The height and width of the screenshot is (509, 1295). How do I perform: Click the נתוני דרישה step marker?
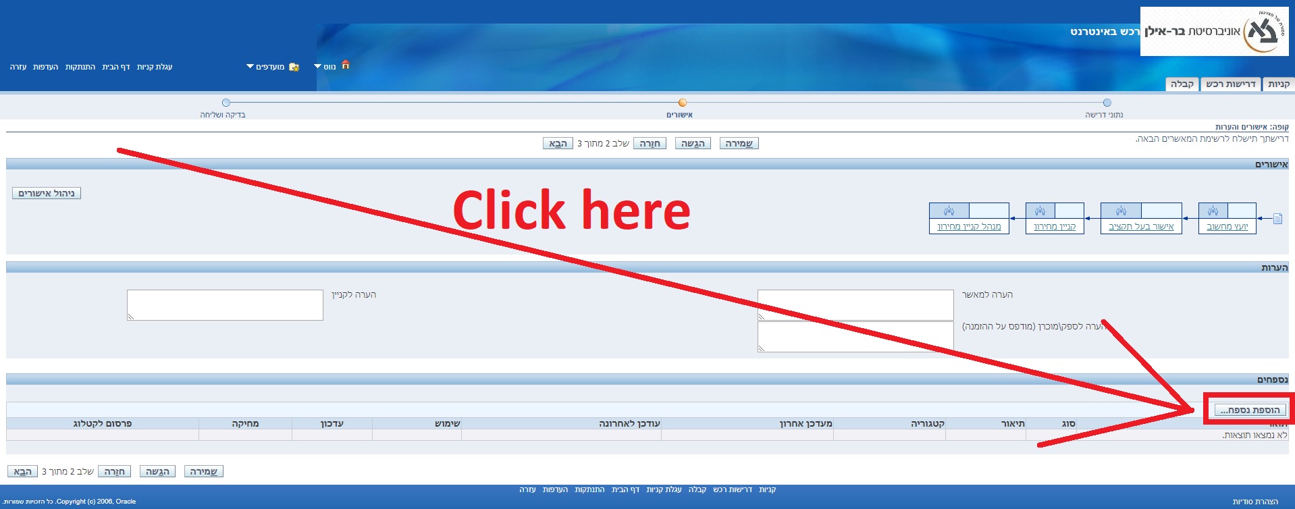1107,103
